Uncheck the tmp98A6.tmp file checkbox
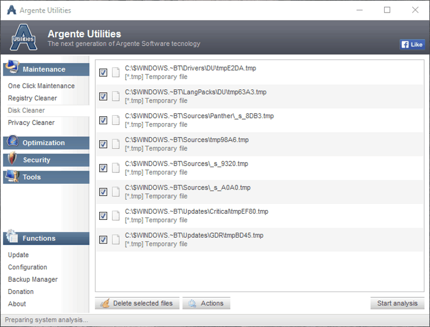Viewport: 430px width, 327px height. point(103,144)
